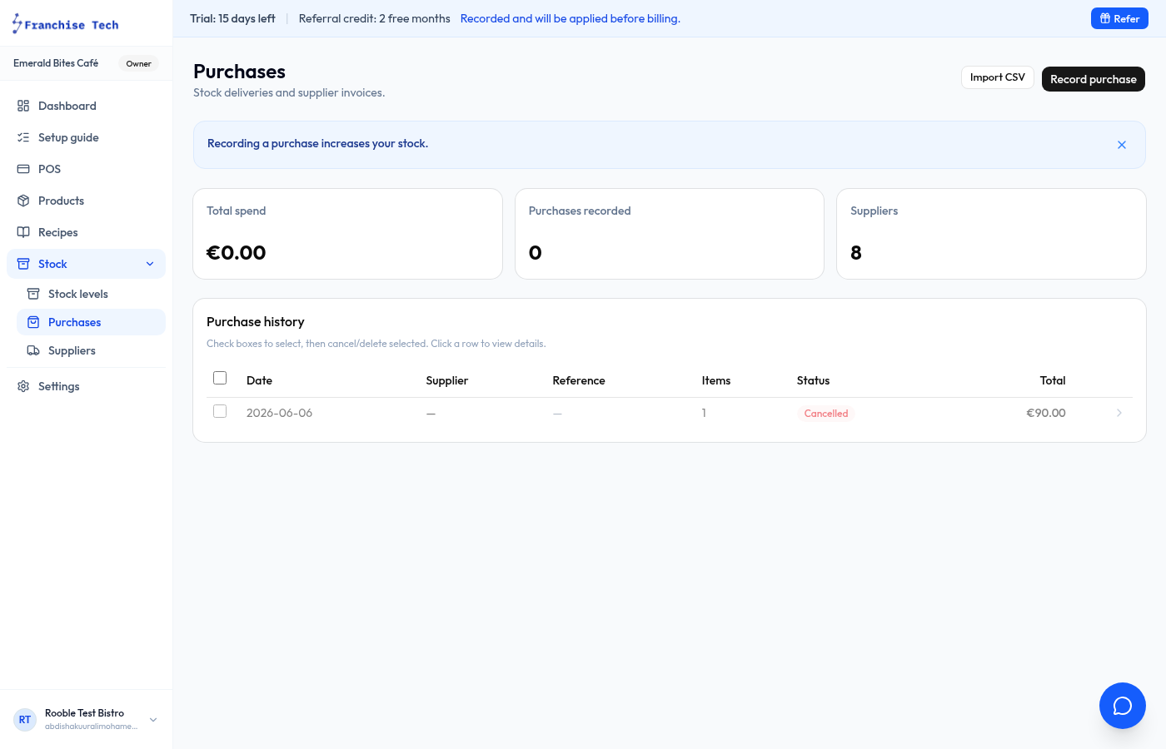
Task: Click the Total spend card
Action: click(347, 234)
